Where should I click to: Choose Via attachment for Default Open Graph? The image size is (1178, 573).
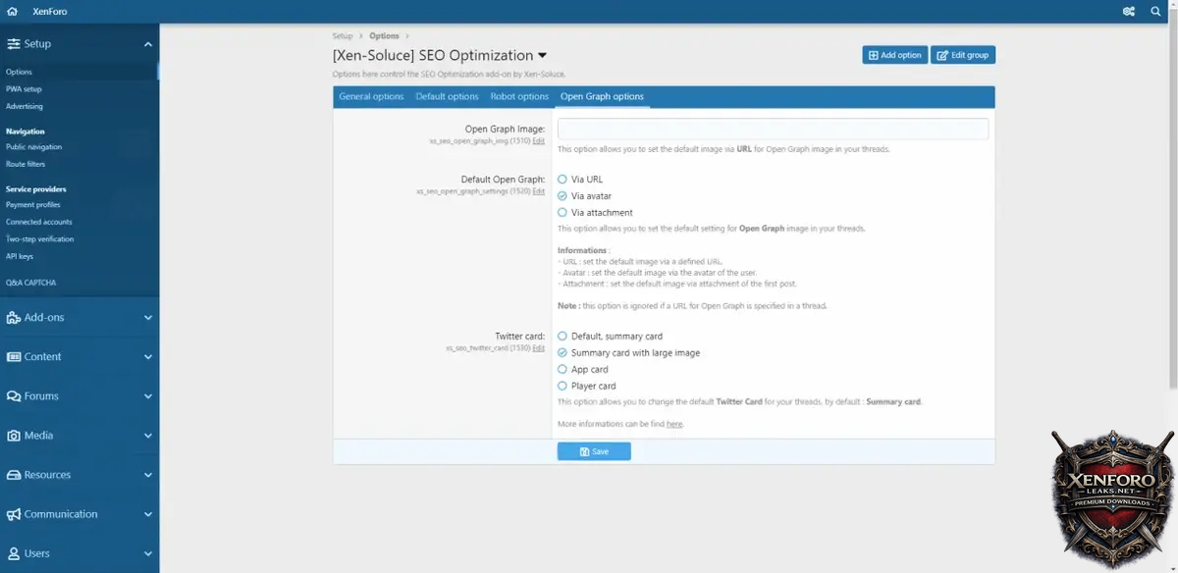562,213
